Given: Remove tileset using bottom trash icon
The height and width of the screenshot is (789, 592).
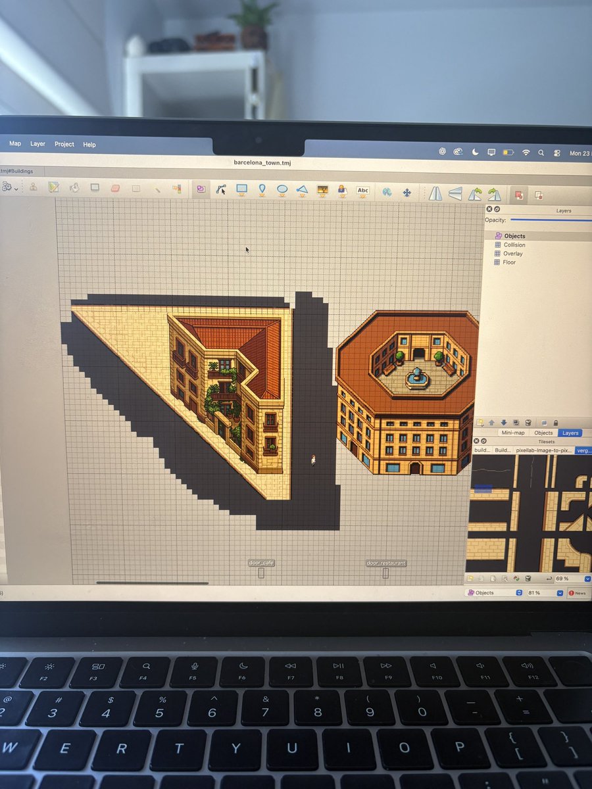Looking at the screenshot, I should [528, 579].
